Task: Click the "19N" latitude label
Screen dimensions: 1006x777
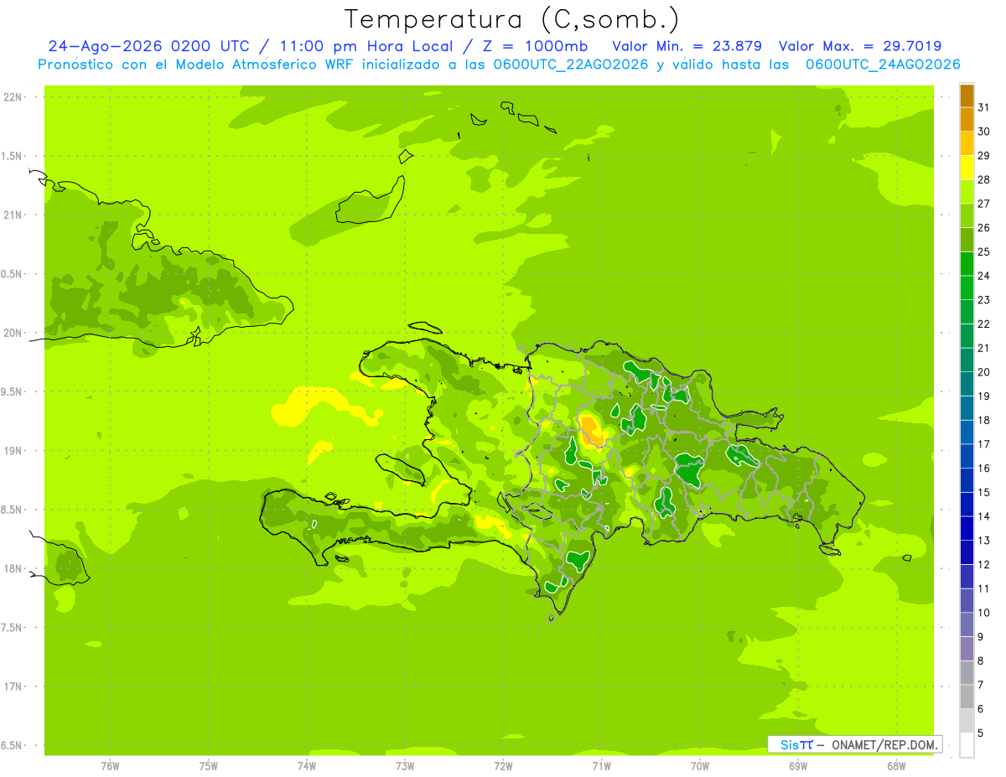Action: pyautogui.click(x=13, y=451)
